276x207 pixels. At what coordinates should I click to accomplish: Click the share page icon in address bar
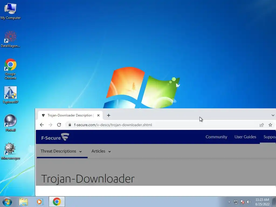coord(262,125)
